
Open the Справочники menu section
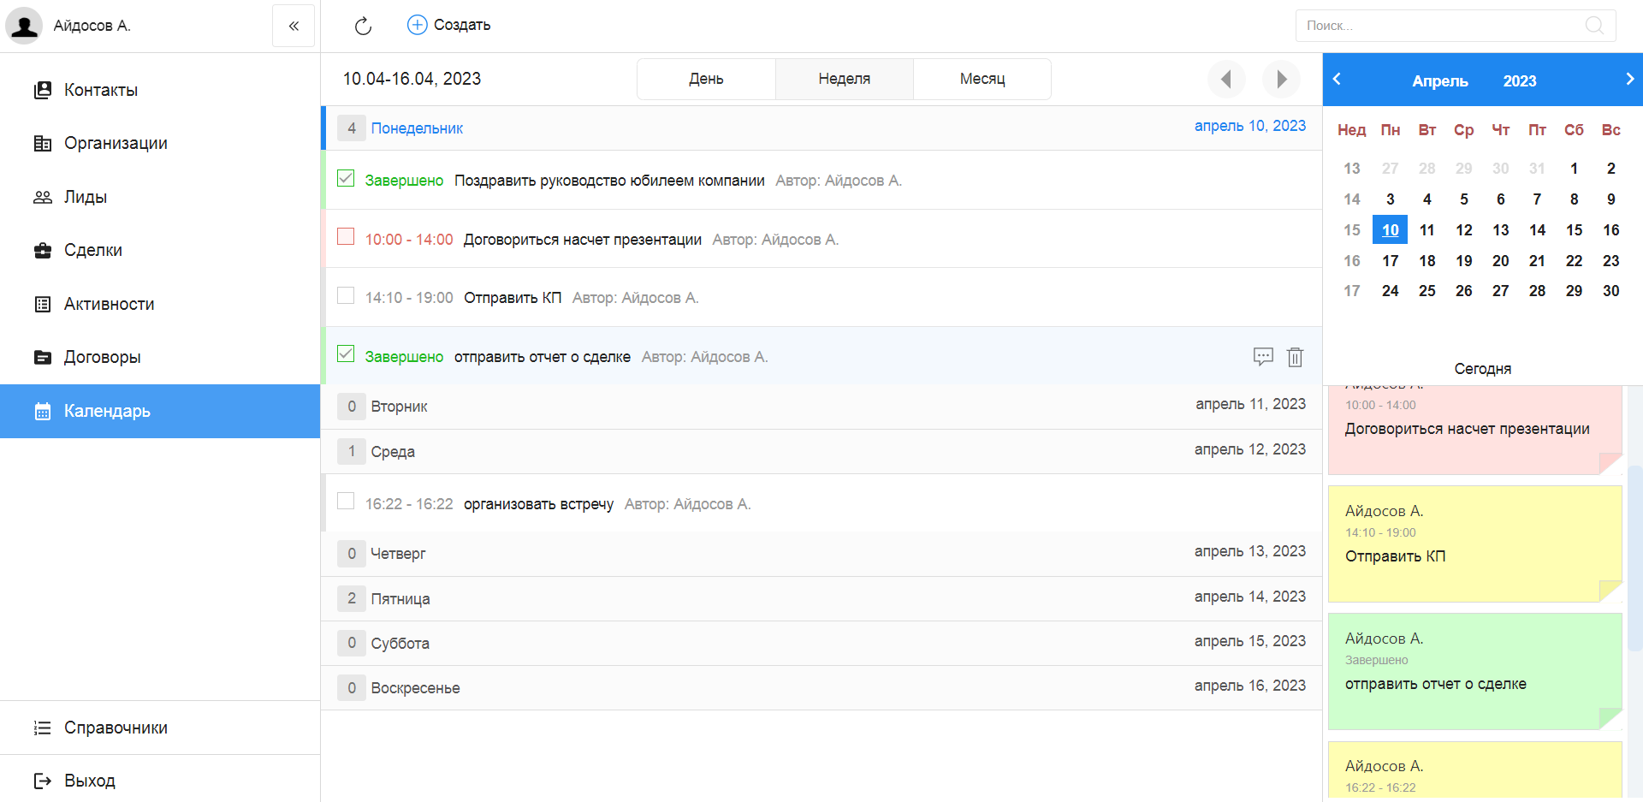tap(160, 728)
